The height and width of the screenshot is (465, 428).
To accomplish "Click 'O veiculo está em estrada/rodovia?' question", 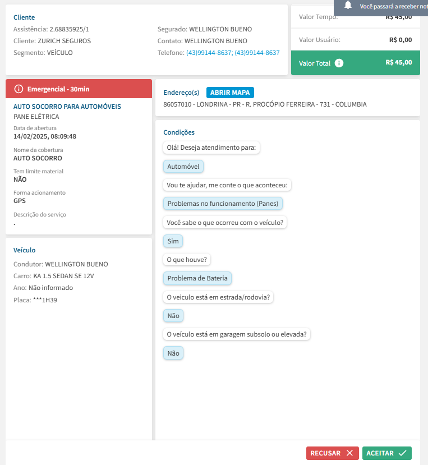I will (218, 297).
